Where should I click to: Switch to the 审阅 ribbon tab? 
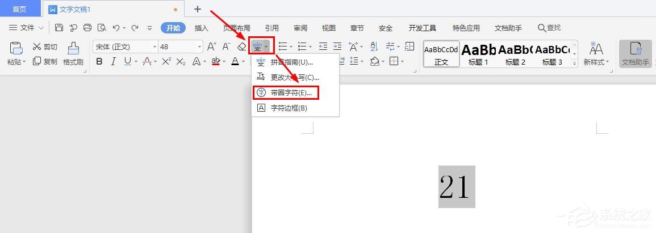pyautogui.click(x=300, y=28)
